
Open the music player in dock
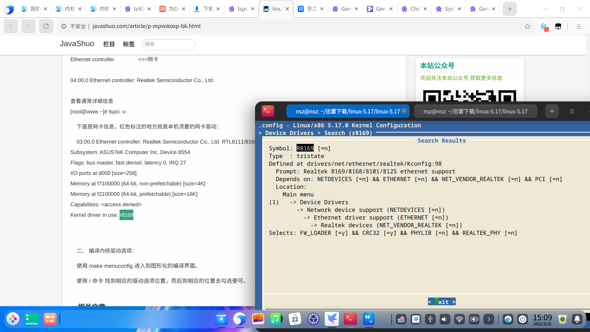coord(276,319)
